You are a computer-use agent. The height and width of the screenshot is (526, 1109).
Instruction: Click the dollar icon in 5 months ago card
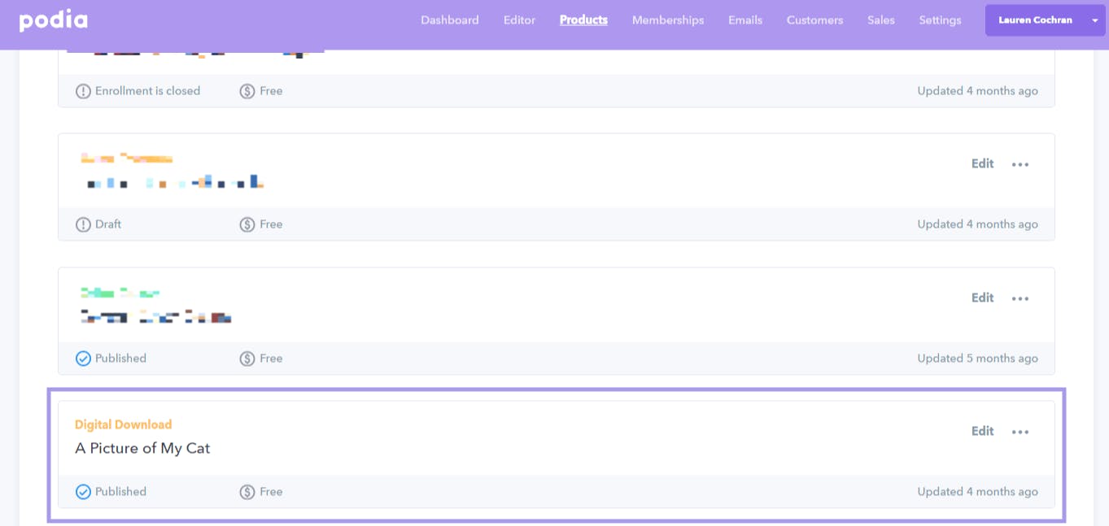247,359
